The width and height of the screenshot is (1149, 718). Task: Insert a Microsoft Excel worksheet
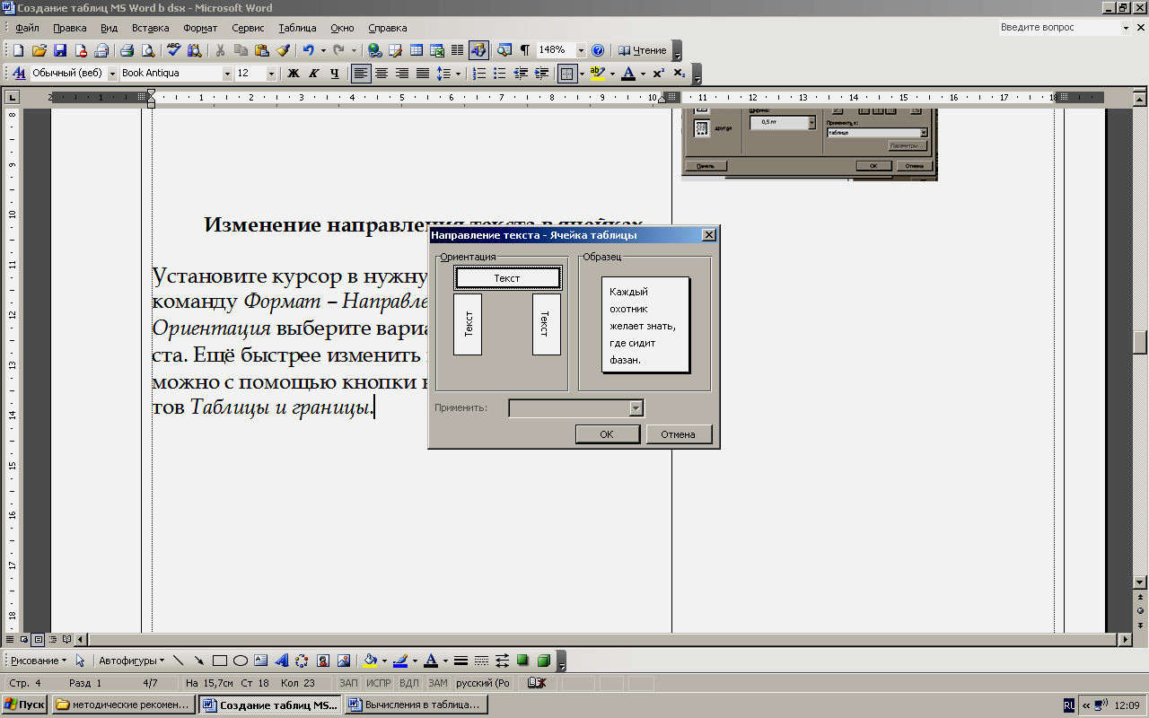(x=437, y=50)
